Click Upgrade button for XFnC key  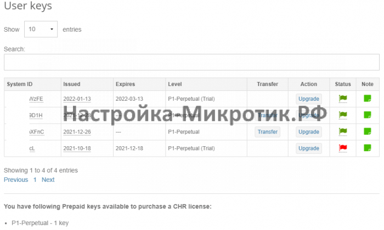pos(308,132)
